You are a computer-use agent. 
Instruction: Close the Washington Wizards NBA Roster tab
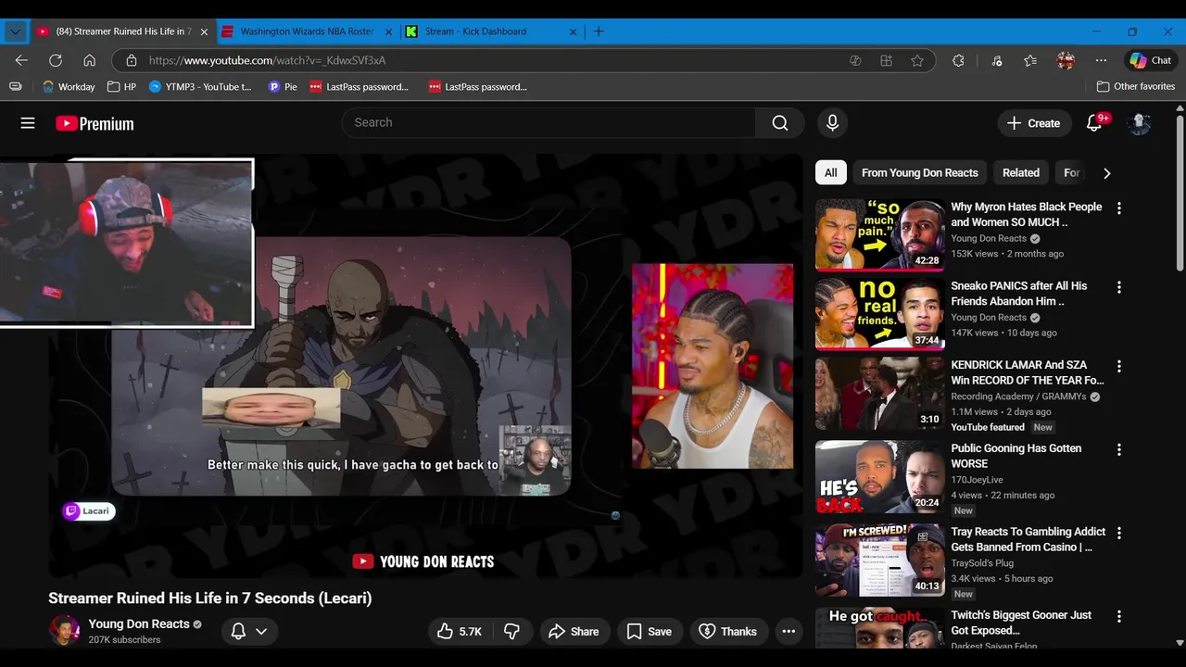coord(389,31)
